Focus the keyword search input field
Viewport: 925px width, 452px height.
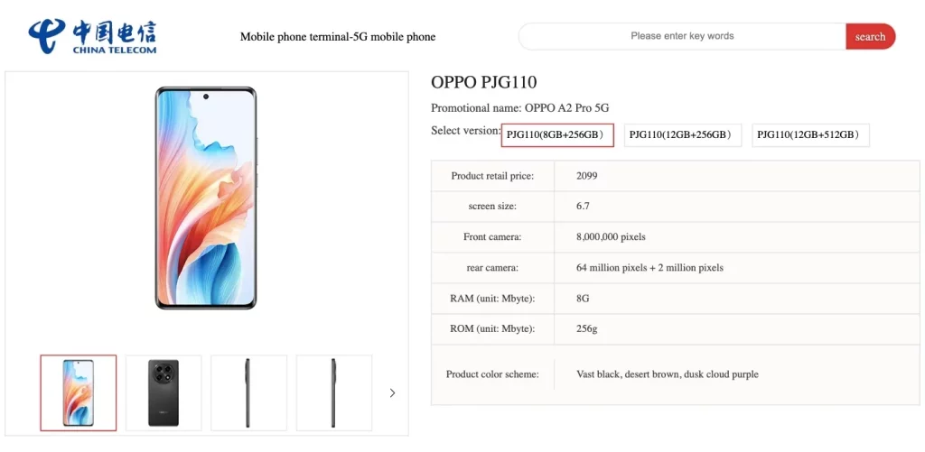click(682, 36)
